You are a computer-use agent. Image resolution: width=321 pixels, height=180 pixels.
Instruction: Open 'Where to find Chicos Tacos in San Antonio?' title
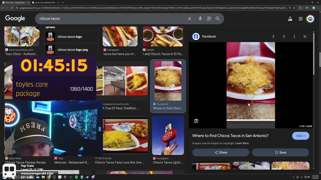tap(230, 136)
